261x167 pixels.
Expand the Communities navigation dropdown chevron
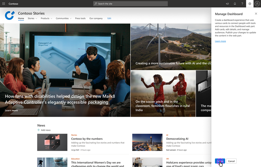71,19
